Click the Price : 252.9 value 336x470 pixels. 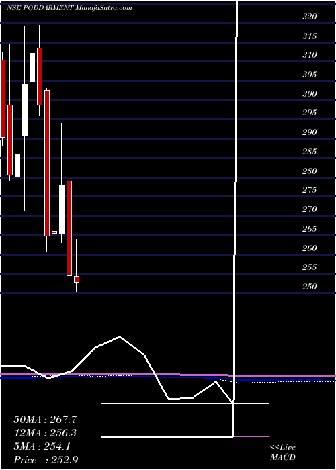coord(46,460)
